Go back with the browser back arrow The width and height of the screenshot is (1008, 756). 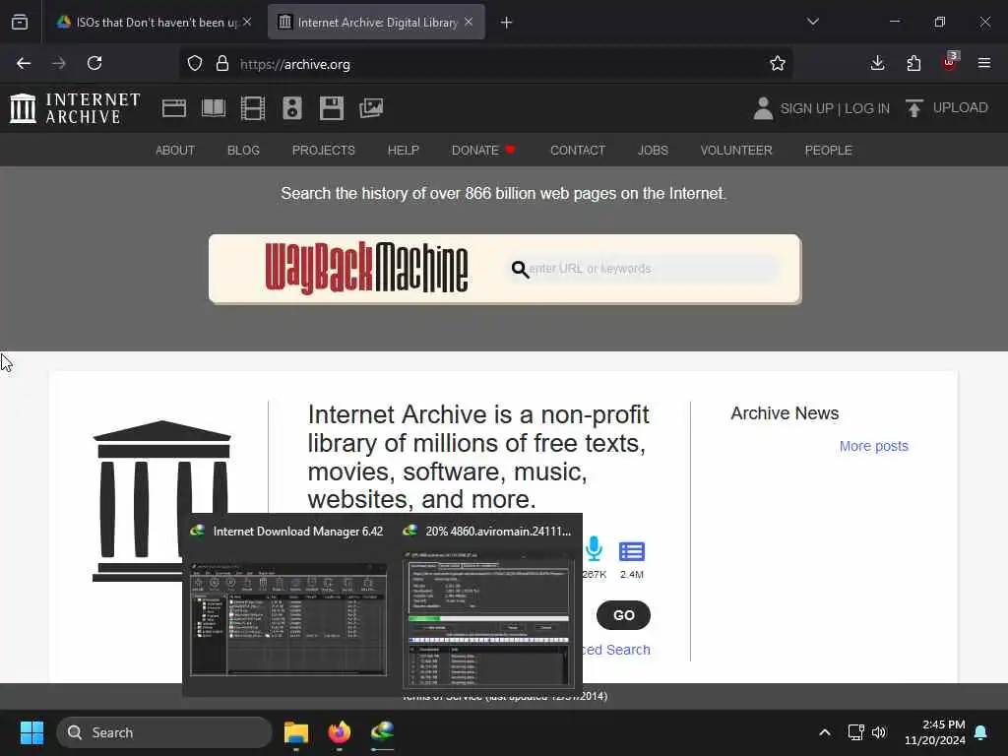click(24, 64)
